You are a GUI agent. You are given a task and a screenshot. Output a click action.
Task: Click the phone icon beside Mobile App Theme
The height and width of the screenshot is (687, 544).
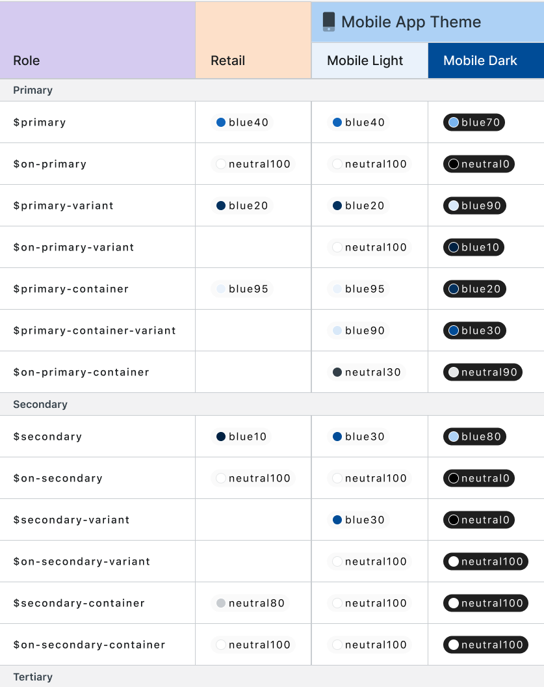[x=329, y=21]
